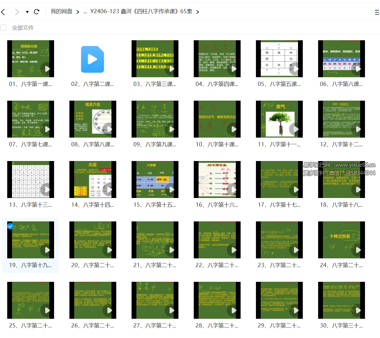The height and width of the screenshot is (338, 380).
Task: Open the blue video file icon for lesson 02
Action: click(x=93, y=59)
